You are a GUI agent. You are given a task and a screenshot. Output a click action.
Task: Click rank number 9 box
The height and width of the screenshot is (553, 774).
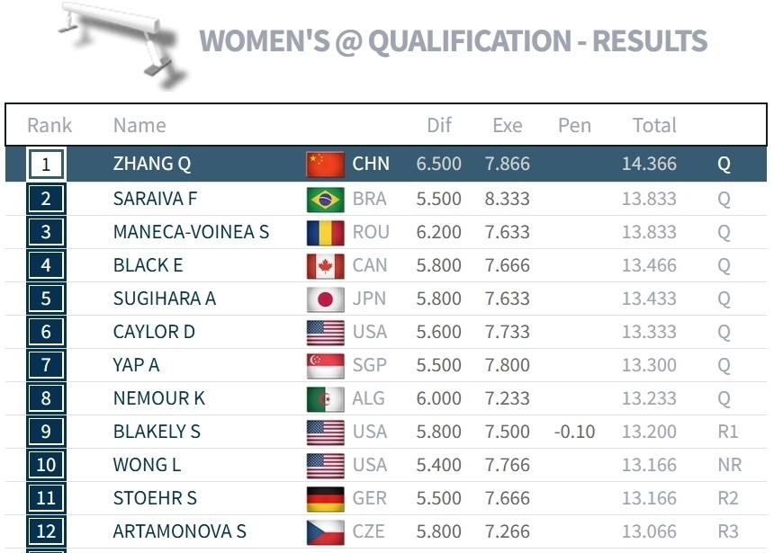coord(46,432)
